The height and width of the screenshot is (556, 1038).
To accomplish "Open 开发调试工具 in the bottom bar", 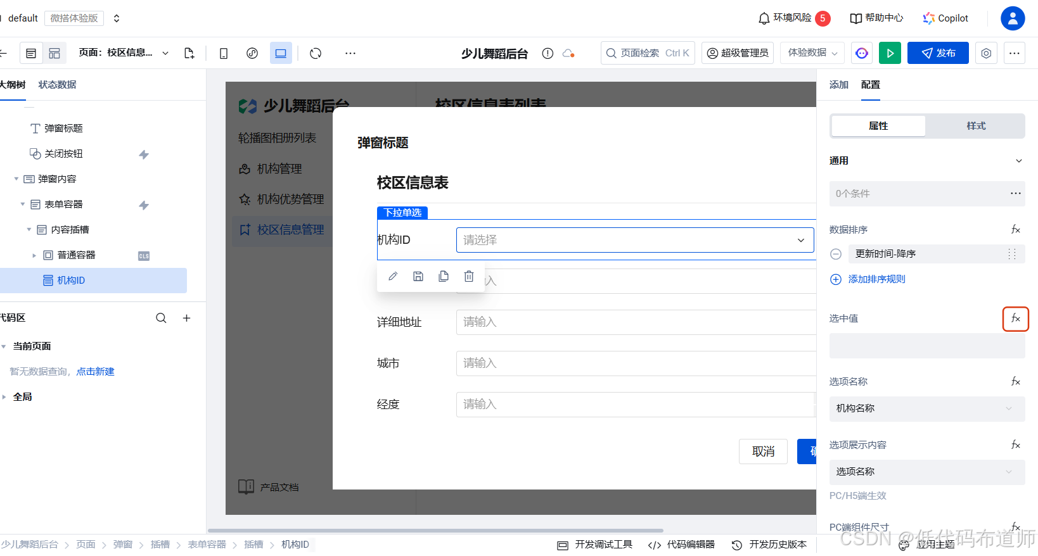I will 594,545.
